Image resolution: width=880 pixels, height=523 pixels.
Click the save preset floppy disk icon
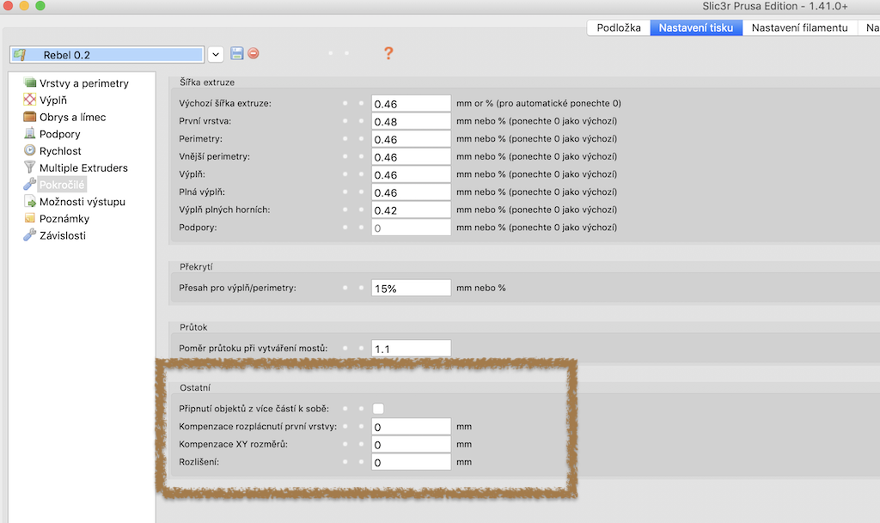click(237, 53)
